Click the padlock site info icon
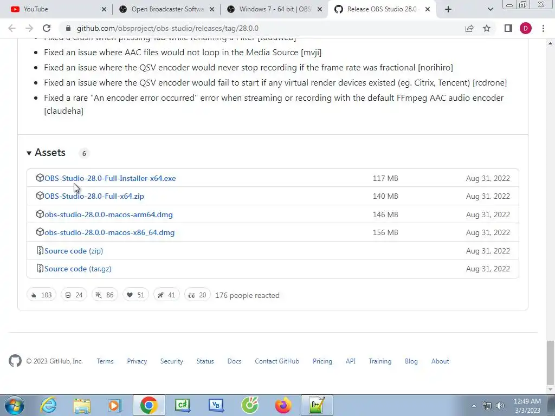 coord(68,28)
